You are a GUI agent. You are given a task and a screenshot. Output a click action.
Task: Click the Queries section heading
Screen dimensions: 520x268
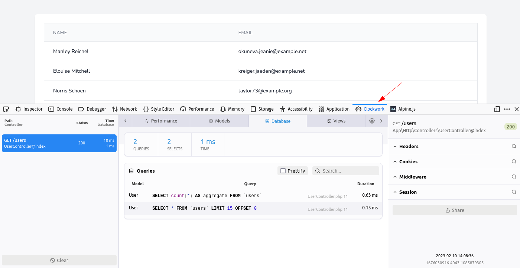[146, 171]
